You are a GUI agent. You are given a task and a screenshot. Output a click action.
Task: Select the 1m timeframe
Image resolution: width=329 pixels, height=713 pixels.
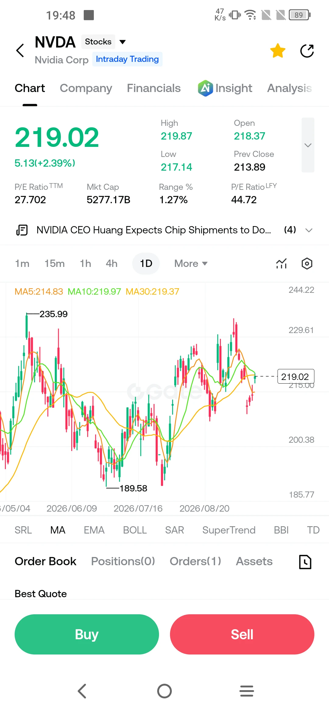pos(22,264)
